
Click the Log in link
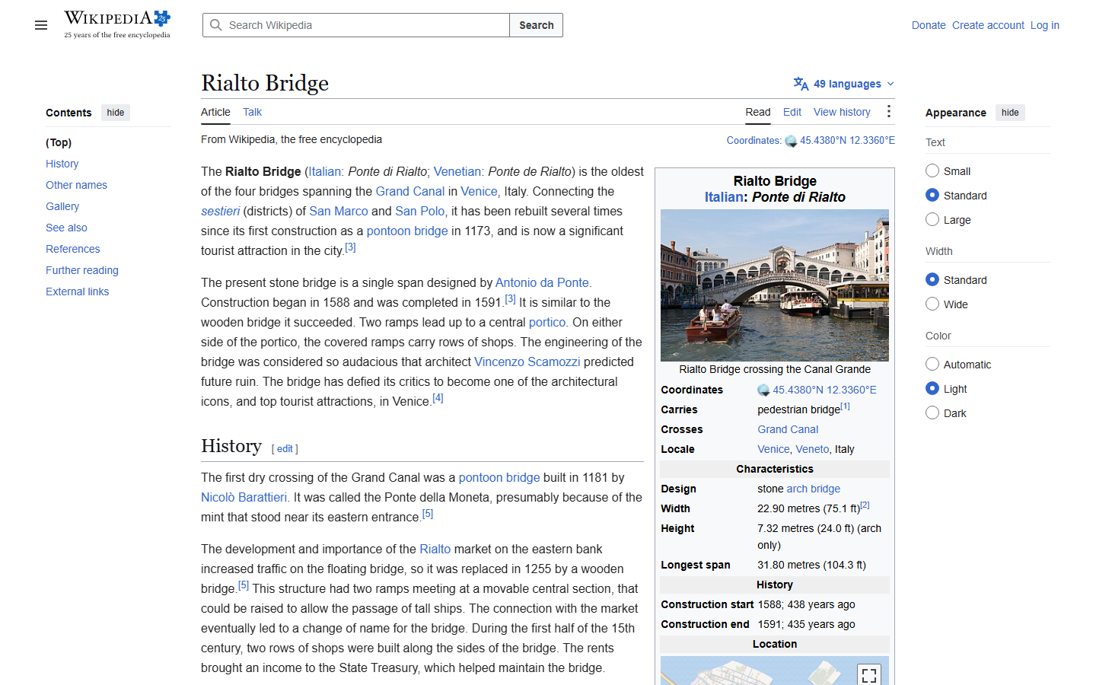(1045, 25)
